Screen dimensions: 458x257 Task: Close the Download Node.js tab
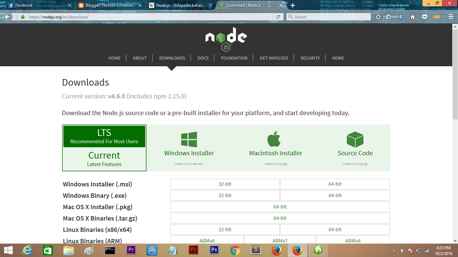click(x=281, y=5)
